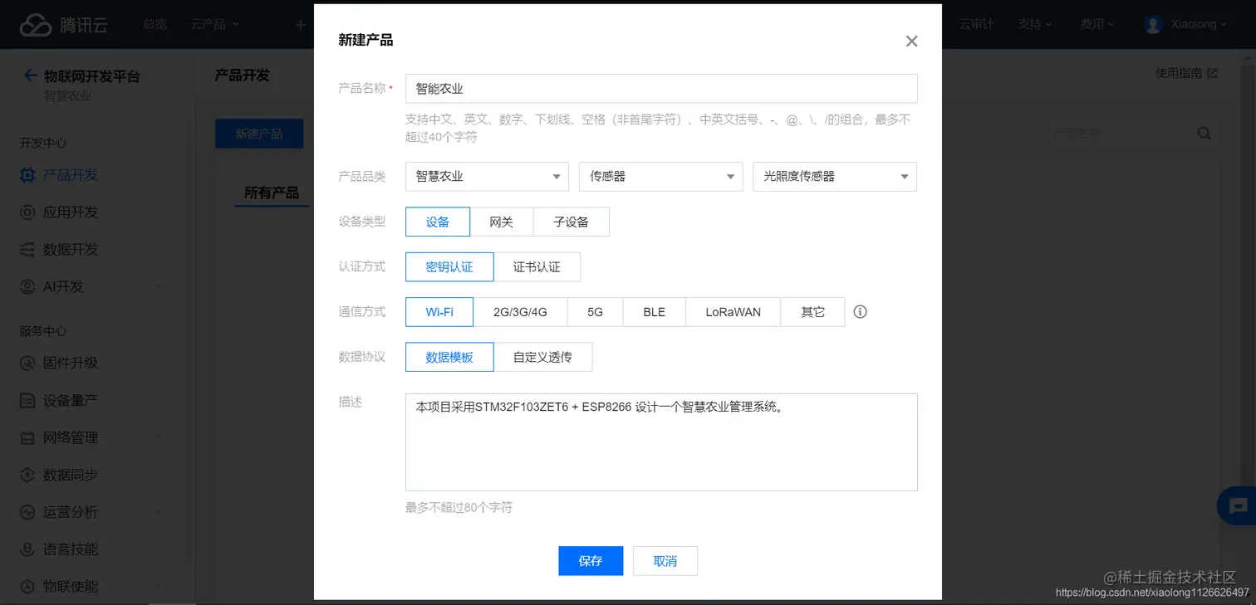Choose LoRaWAN communication method
Viewport: 1256px width, 605px height.
click(x=733, y=312)
